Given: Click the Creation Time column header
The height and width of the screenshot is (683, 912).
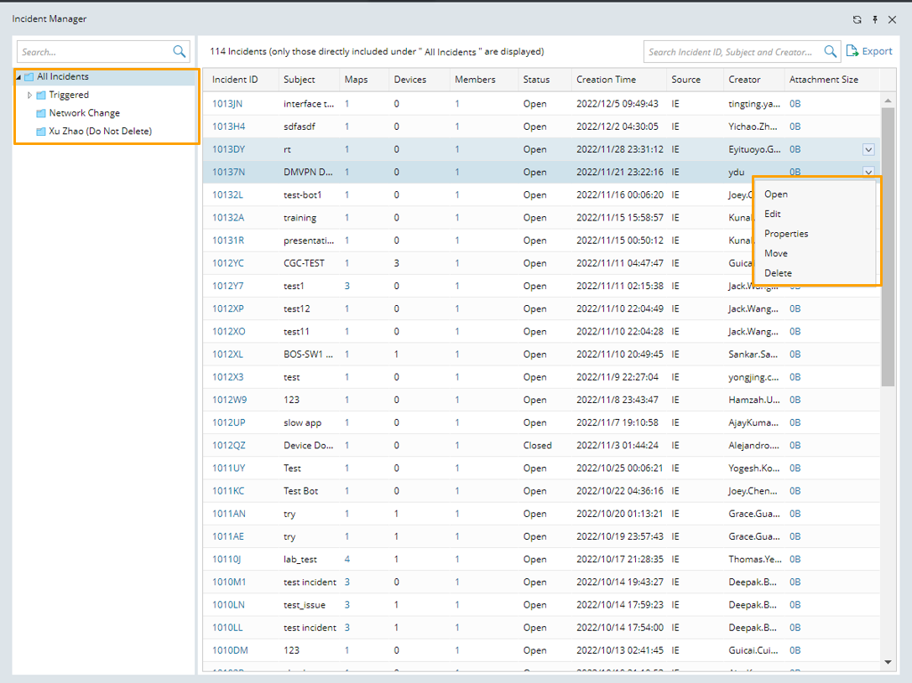Looking at the screenshot, I should (606, 80).
